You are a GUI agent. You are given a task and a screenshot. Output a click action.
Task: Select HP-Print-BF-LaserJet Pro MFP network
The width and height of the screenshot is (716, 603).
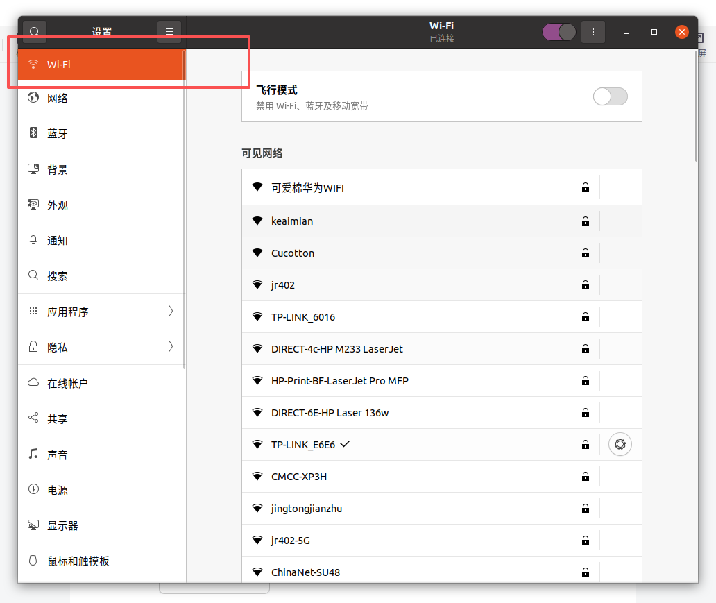[441, 381]
